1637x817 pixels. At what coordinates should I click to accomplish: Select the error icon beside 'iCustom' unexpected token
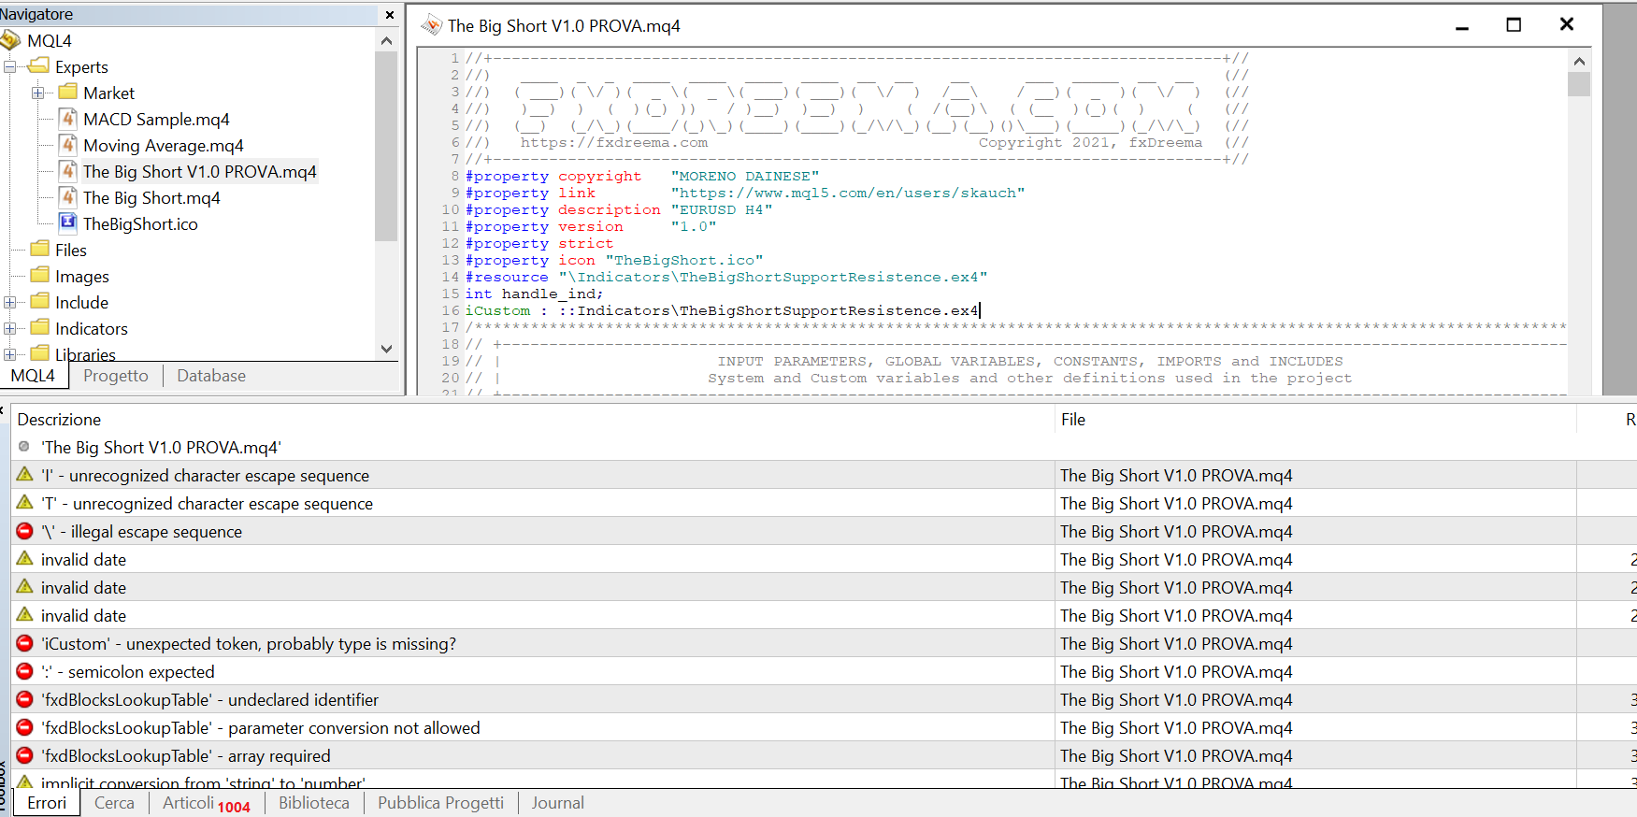click(x=25, y=643)
